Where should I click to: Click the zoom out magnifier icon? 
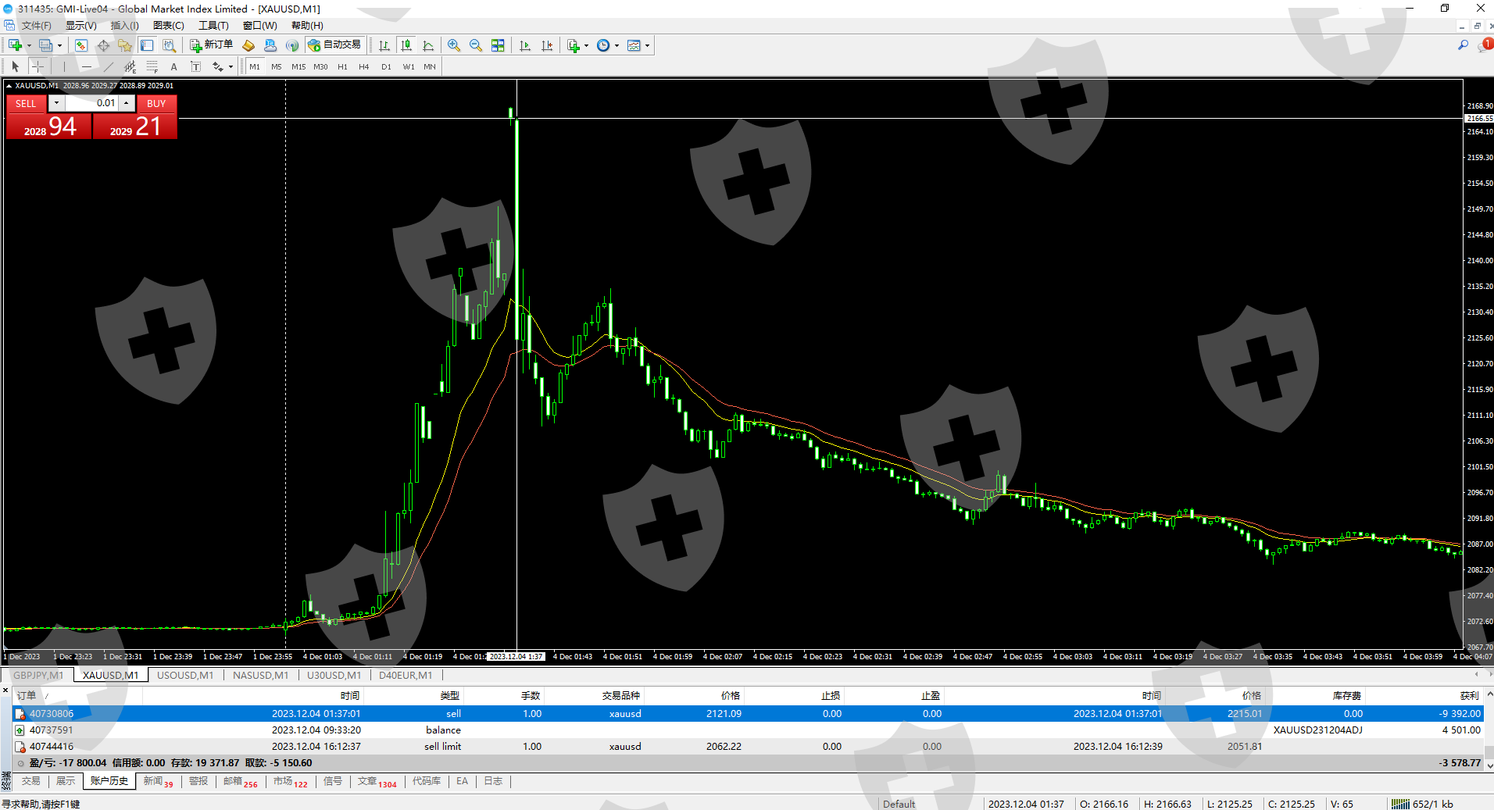[x=475, y=45]
